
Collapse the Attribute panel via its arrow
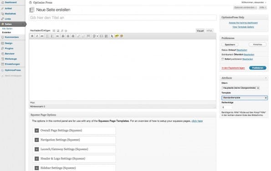pyautogui.click(x=266, y=78)
